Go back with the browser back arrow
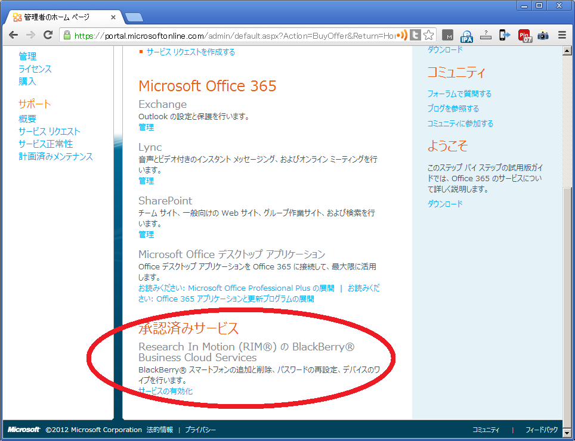The width and height of the screenshot is (575, 441). (13, 35)
